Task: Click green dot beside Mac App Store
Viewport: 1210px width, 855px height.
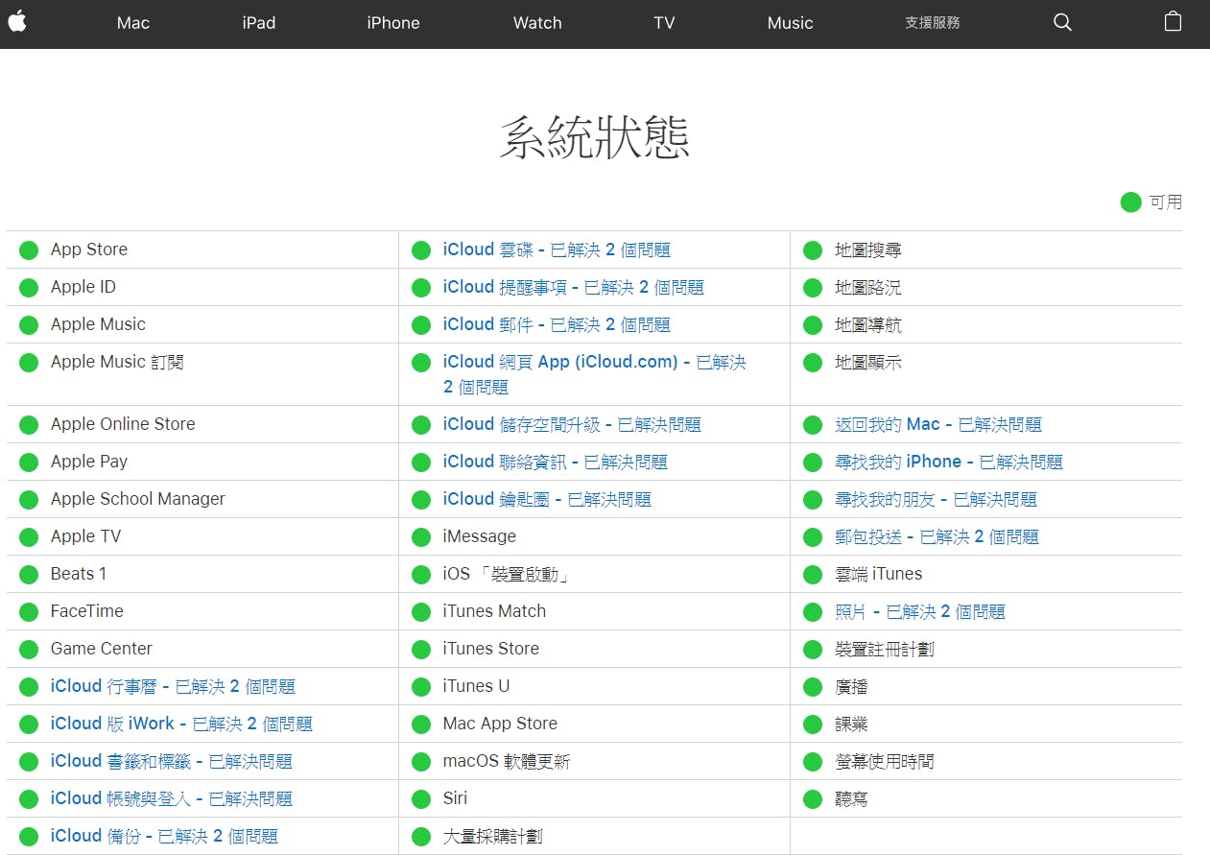Action: click(421, 724)
